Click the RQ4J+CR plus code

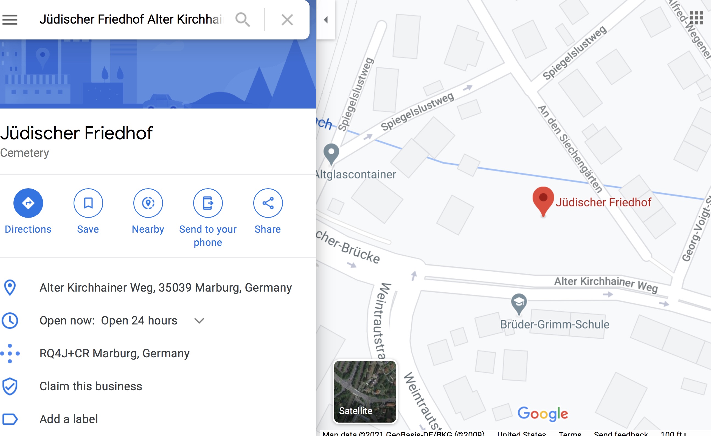coord(115,353)
